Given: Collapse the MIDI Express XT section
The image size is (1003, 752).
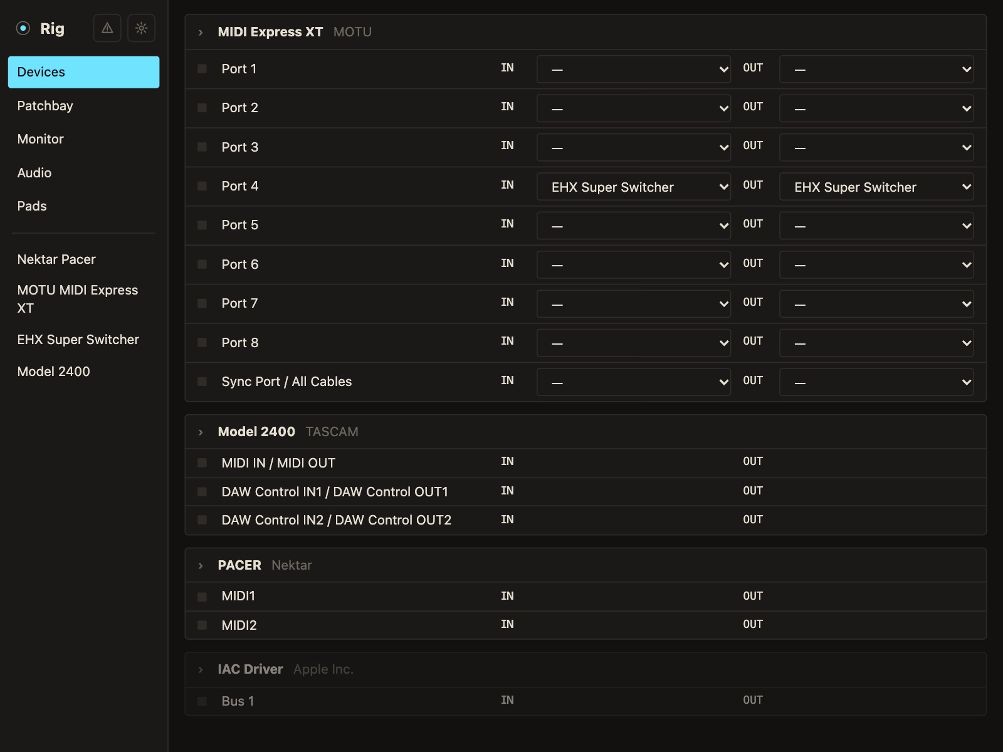Looking at the screenshot, I should click(201, 32).
